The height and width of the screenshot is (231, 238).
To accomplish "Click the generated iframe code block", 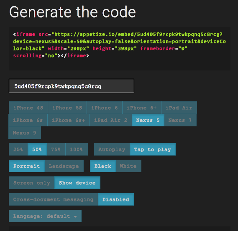I will [120, 48].
